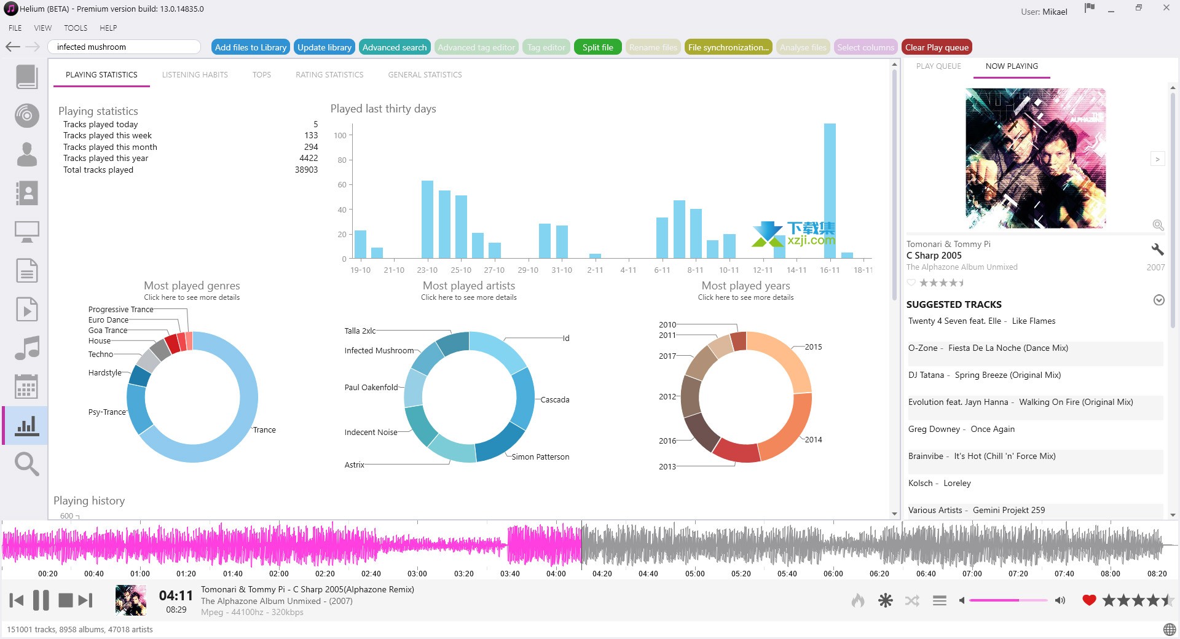Open the play queue list lines icon
The image size is (1180, 639).
click(x=940, y=600)
